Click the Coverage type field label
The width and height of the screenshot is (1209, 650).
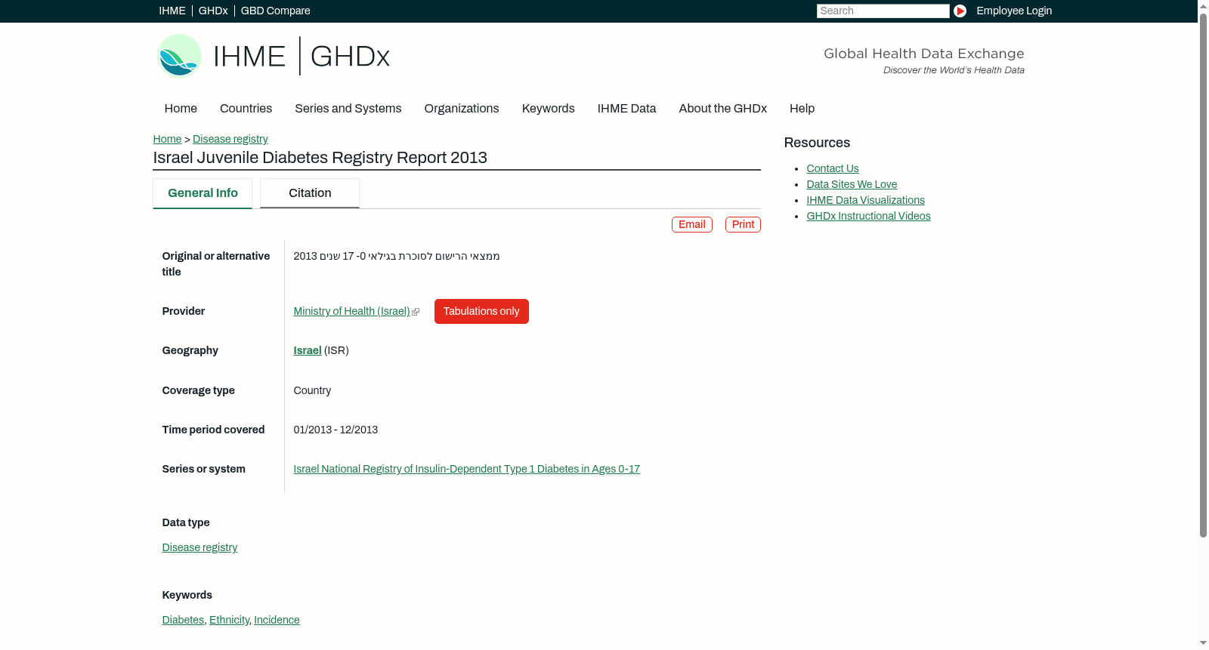tap(199, 390)
